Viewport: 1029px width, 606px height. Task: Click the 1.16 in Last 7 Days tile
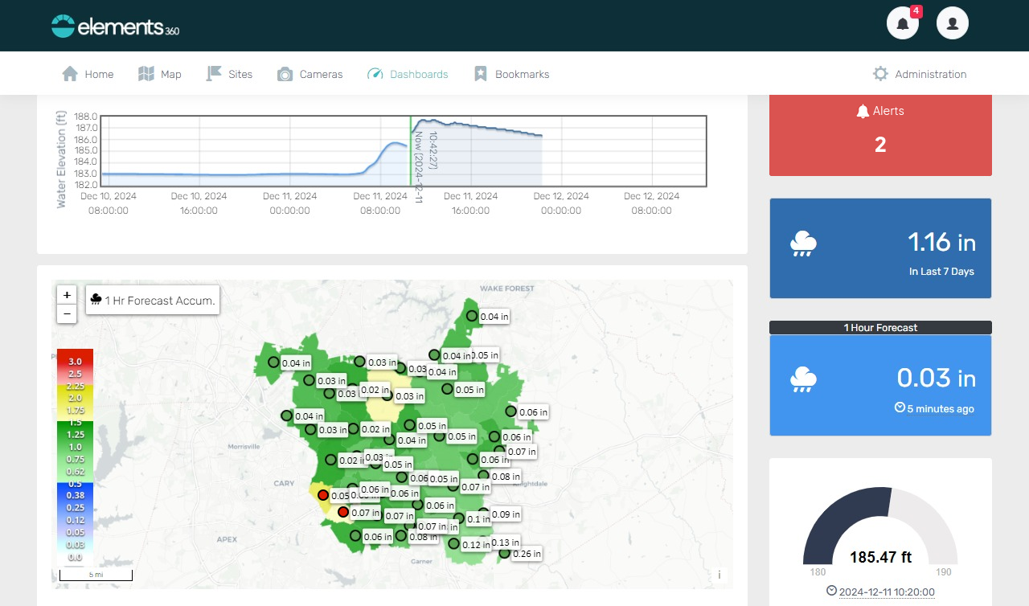[880, 248]
